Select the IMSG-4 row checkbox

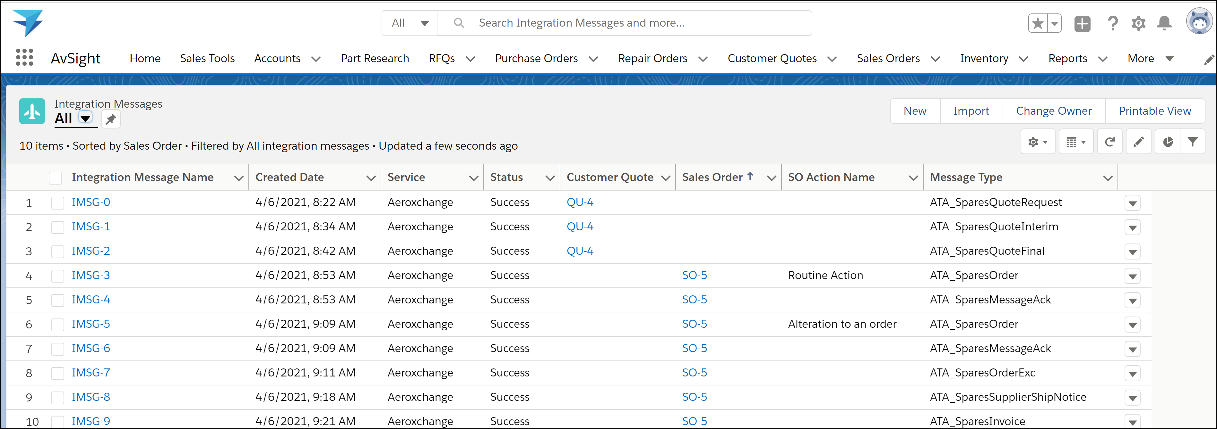click(x=58, y=300)
